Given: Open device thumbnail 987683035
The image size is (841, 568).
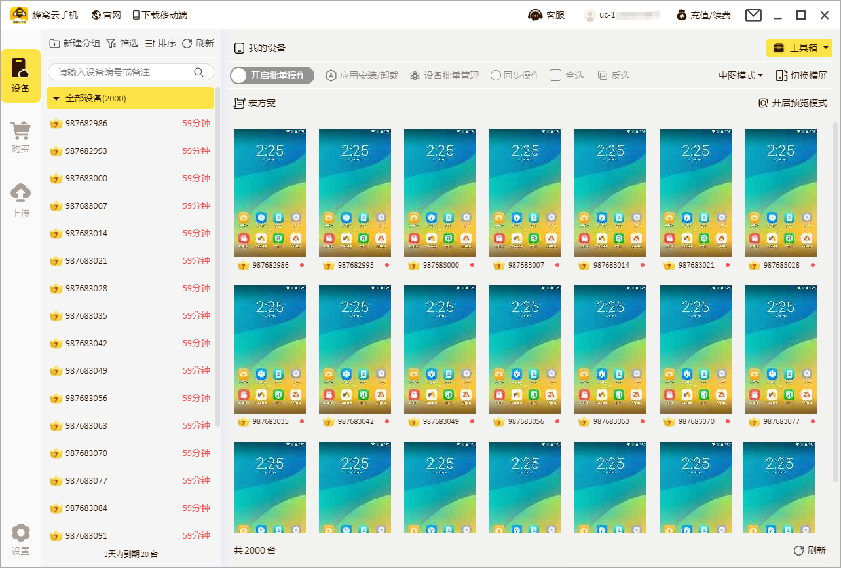Looking at the screenshot, I should point(270,349).
